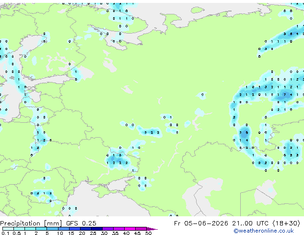Open the weatheronline.co.uk credit link

pyautogui.click(x=264, y=231)
